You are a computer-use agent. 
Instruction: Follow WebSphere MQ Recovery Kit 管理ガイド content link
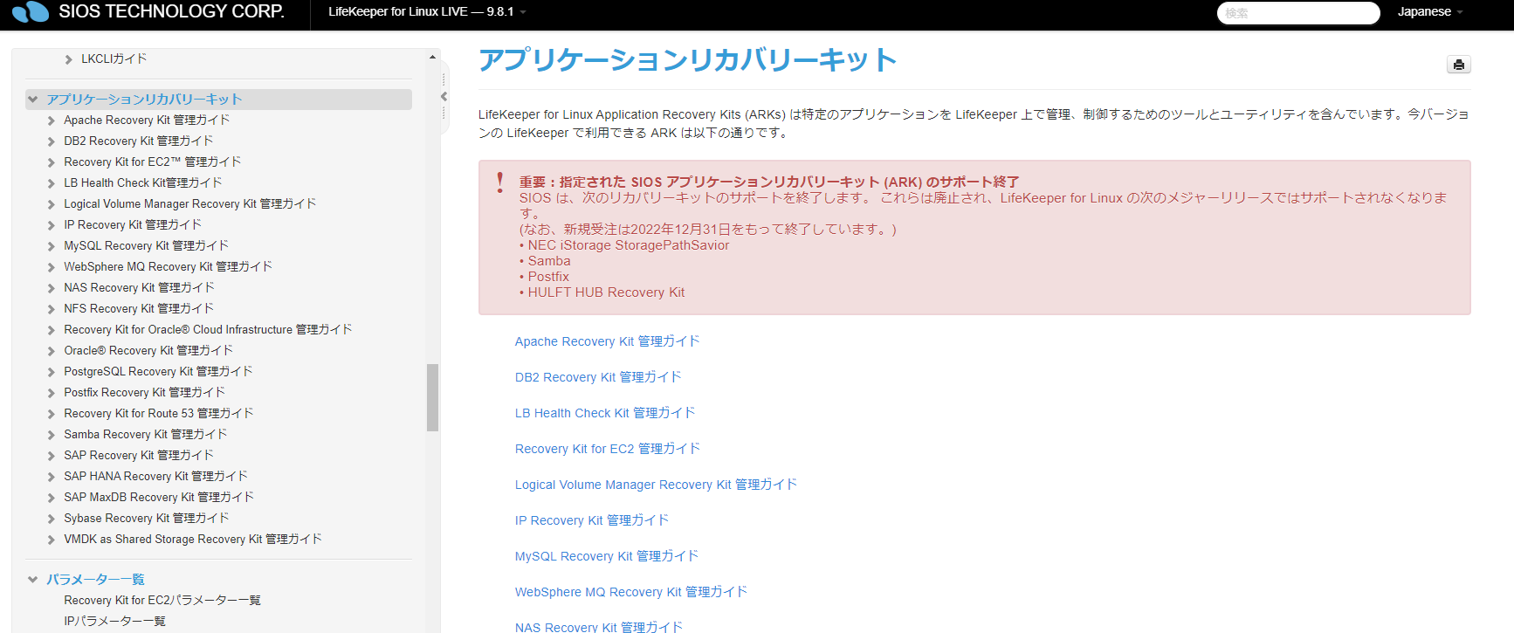(631, 592)
